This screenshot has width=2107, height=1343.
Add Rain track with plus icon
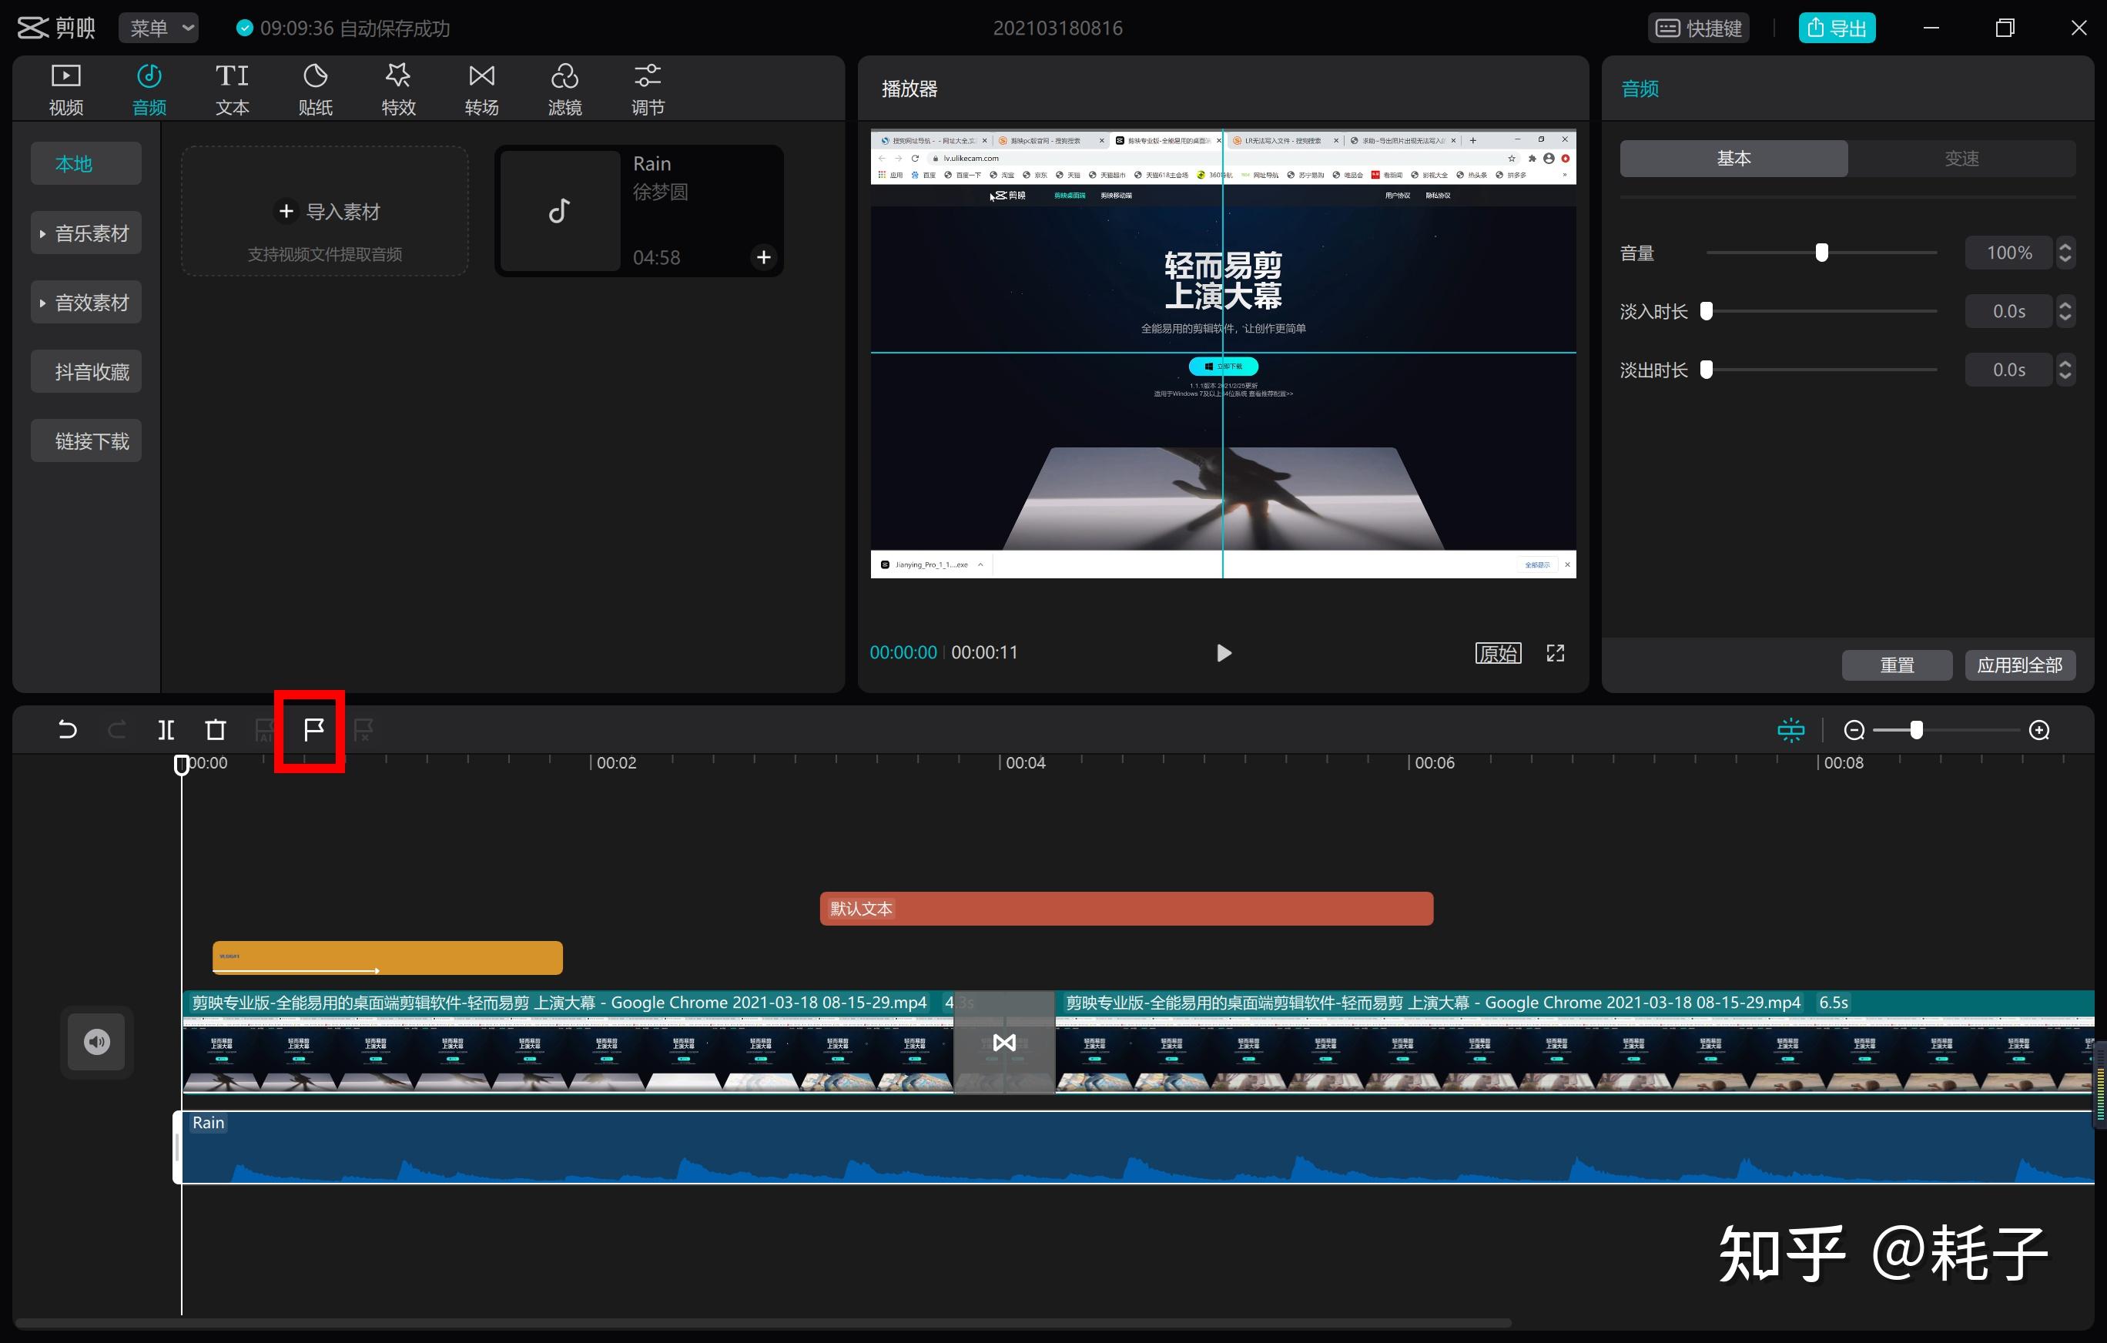coord(763,257)
